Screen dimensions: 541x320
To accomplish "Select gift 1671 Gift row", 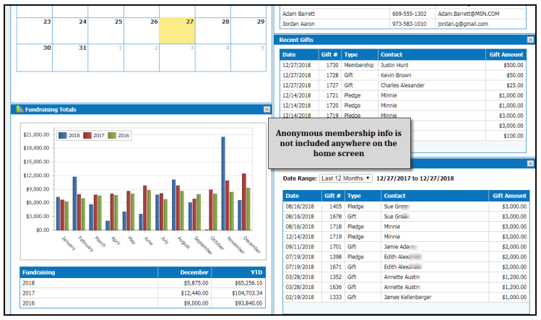I will (406, 267).
